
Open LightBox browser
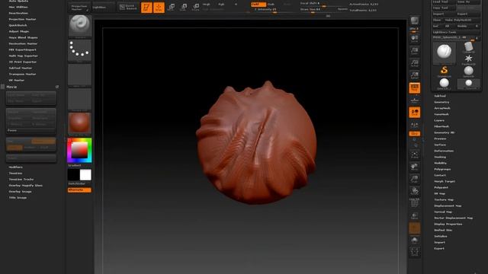click(x=103, y=7)
